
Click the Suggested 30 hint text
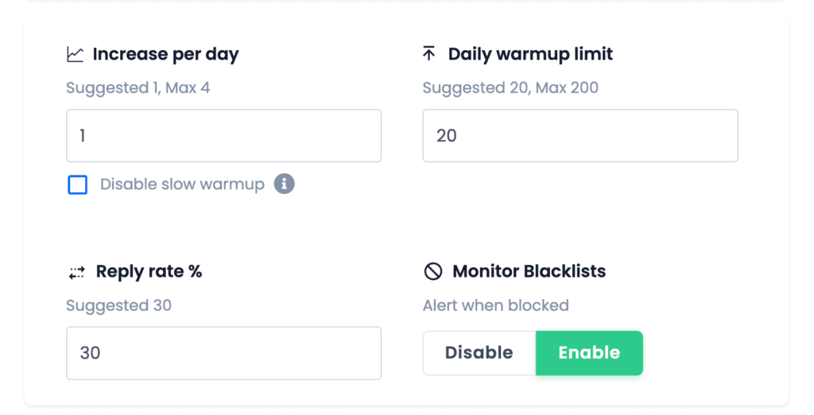point(118,305)
